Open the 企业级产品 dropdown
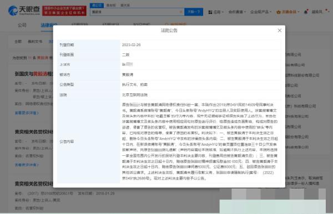The width and height of the screenshot is (333, 214). 261,12
